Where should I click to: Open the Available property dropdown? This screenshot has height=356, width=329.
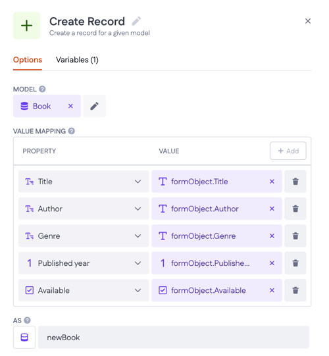[84, 290]
